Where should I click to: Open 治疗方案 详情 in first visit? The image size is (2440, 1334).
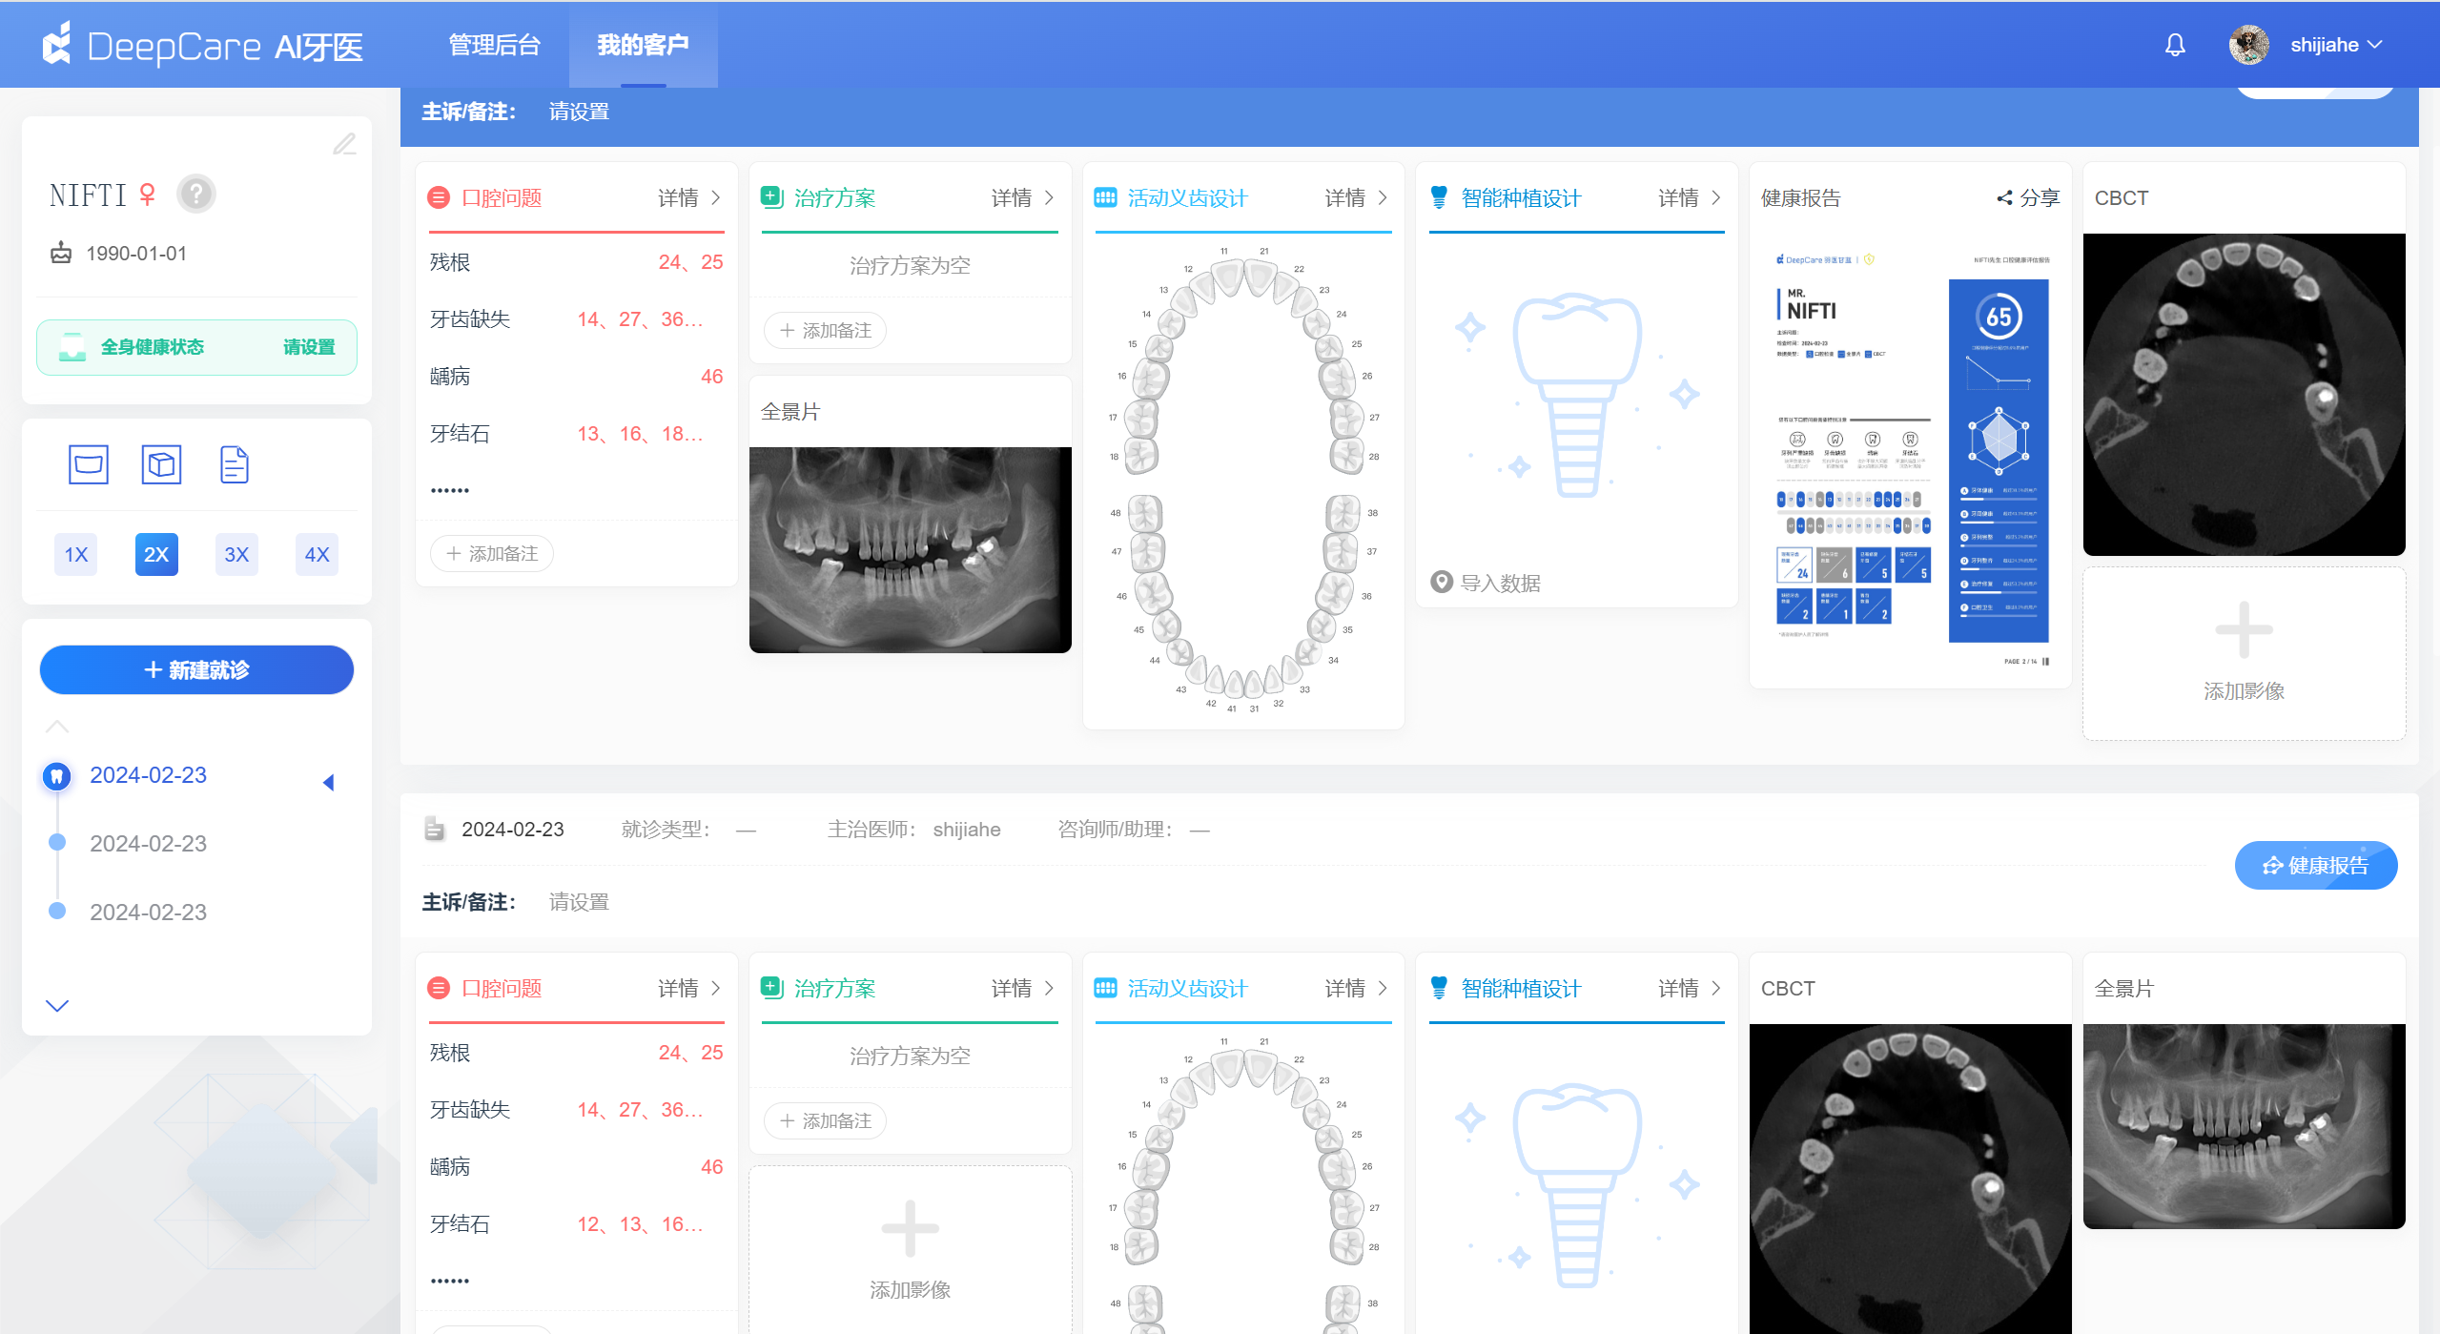click(x=1023, y=197)
